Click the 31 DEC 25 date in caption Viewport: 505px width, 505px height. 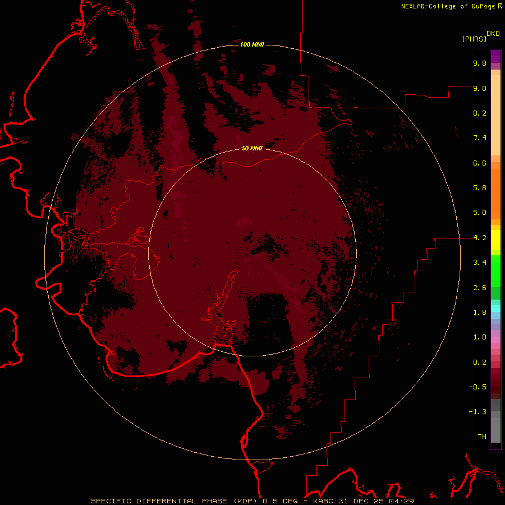[362, 501]
